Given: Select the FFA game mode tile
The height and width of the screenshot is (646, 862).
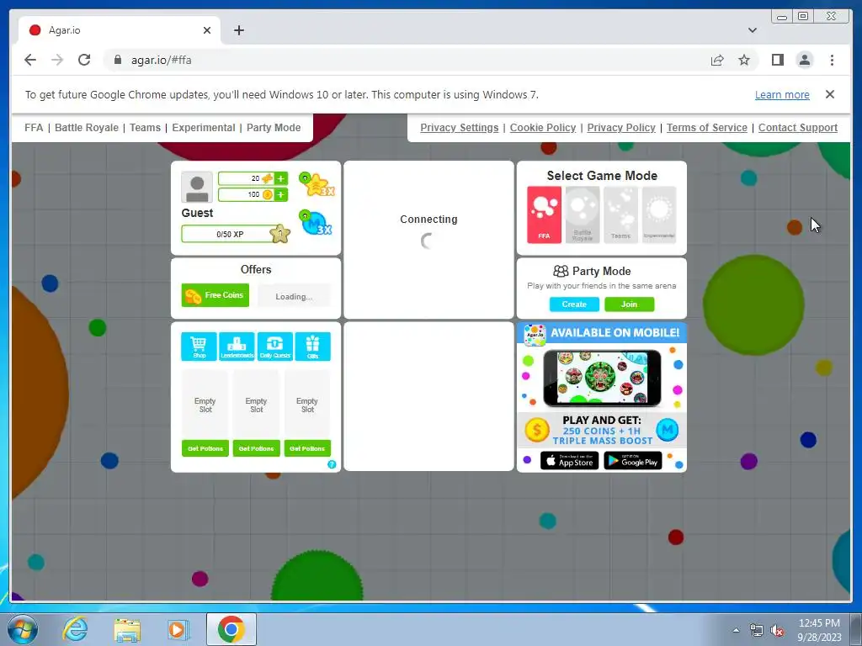Looking at the screenshot, I should [545, 214].
